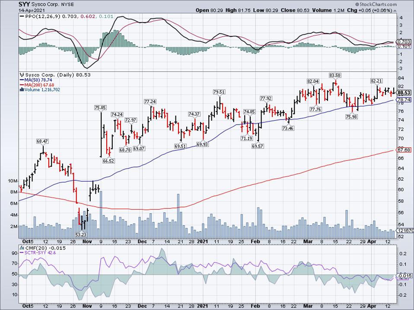Click the 8M volume axis label
414x310 pixels.
click(x=14, y=192)
